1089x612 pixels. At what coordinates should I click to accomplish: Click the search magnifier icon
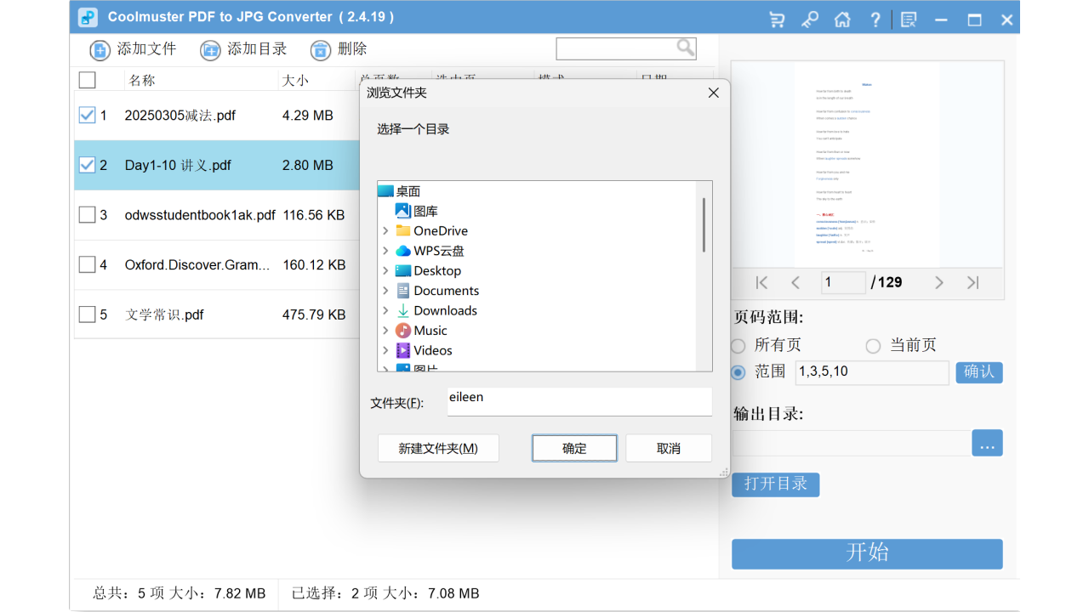coord(686,48)
